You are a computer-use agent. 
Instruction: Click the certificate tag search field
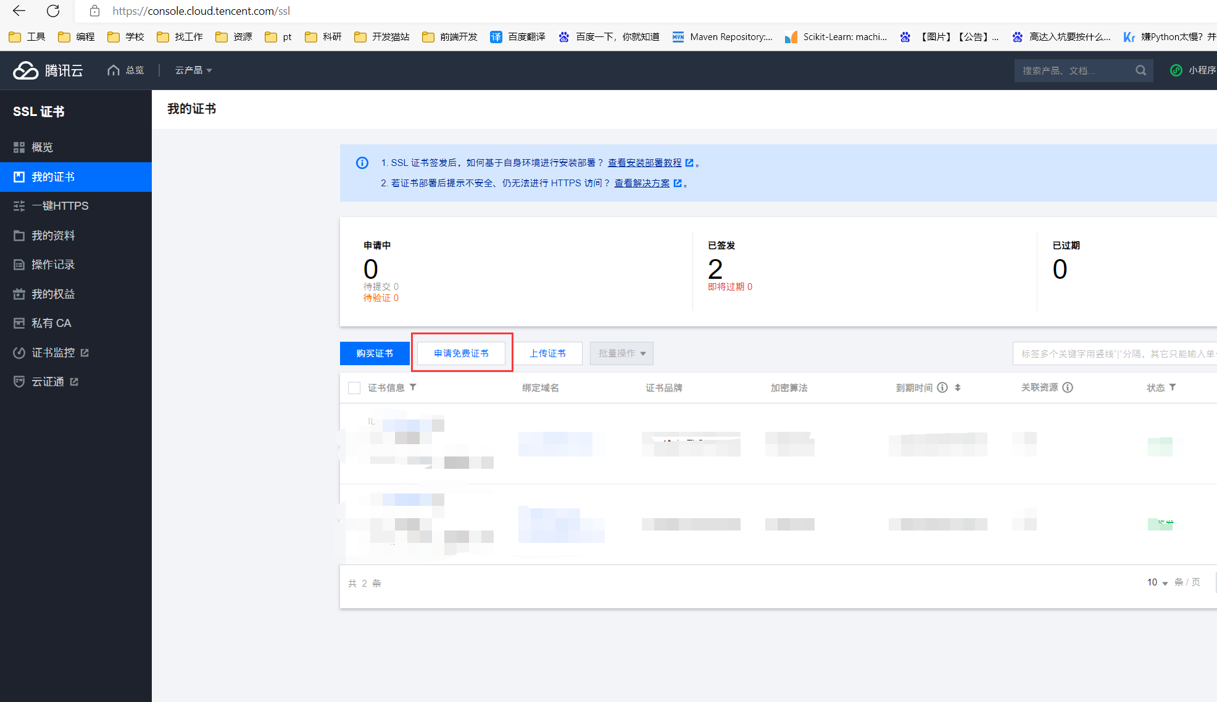point(1115,353)
